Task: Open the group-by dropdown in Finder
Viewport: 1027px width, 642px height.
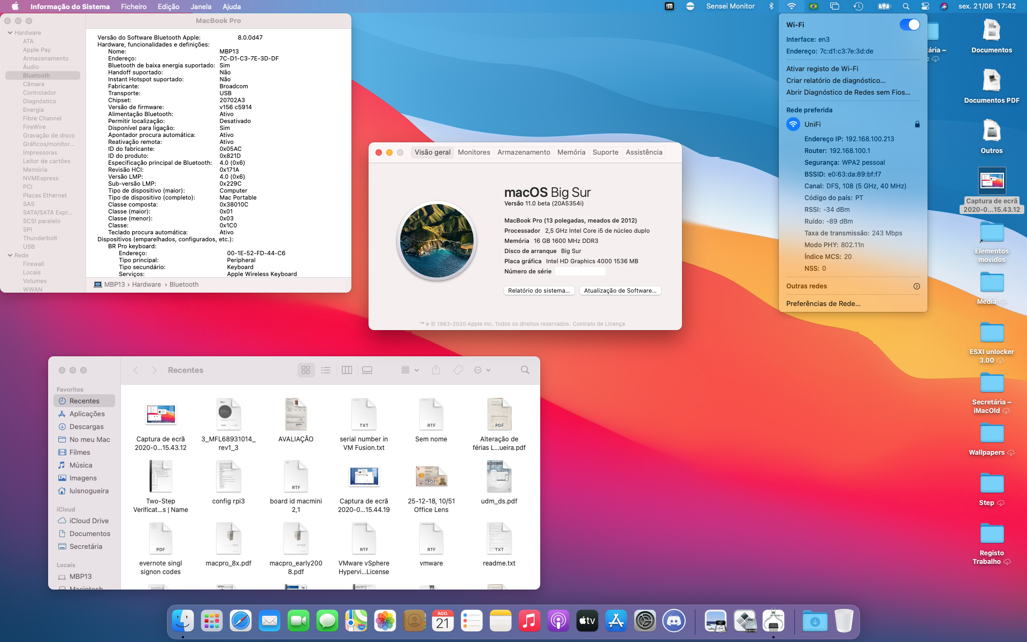Action: [x=410, y=370]
